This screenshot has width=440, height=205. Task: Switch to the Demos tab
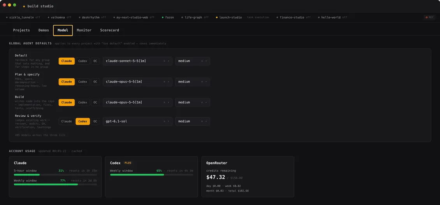pyautogui.click(x=44, y=30)
